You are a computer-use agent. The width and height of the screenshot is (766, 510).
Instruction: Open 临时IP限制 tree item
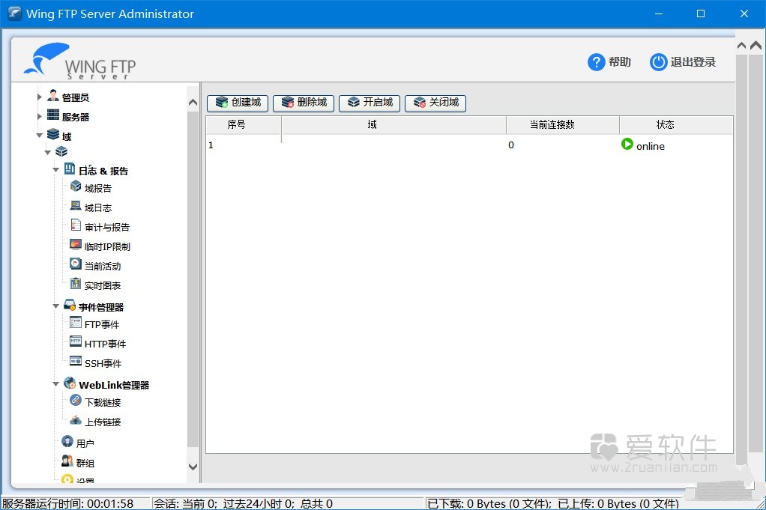pyautogui.click(x=107, y=247)
